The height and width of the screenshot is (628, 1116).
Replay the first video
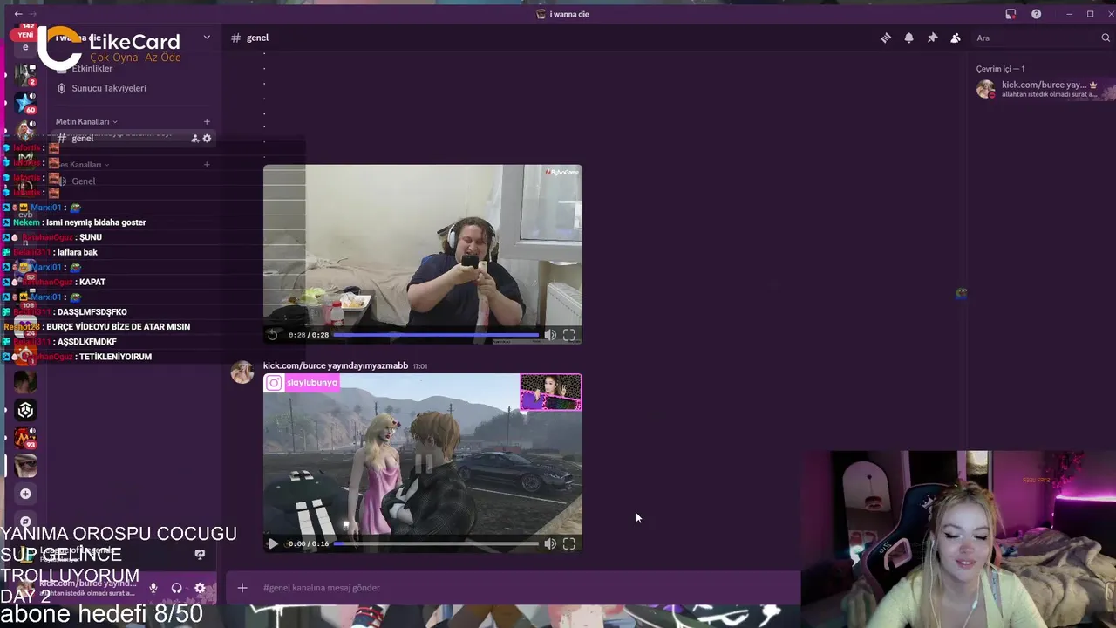click(x=273, y=335)
